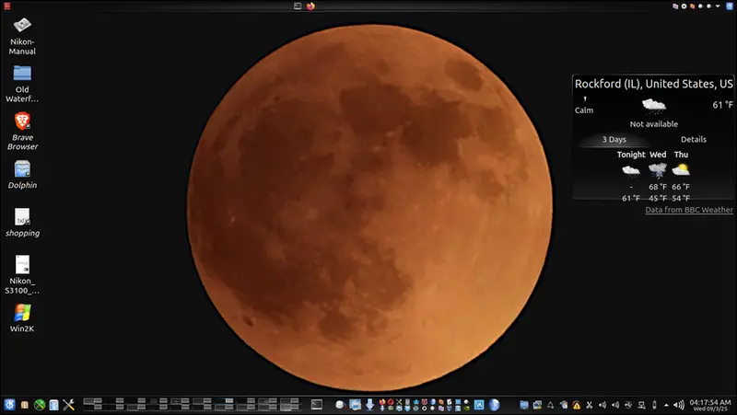737x415 pixels.
Task: Click the blue download arrow in taskbar
Action: point(370,405)
